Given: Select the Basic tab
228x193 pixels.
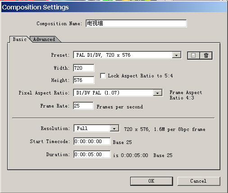Looking at the screenshot, I should [19, 40].
